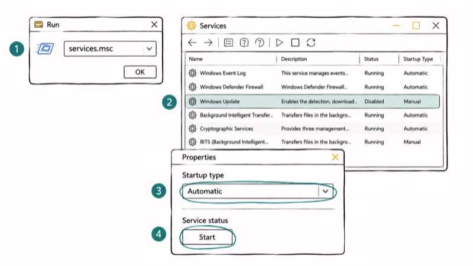Click gear icon of BITS (Background Intelligent row
The image size is (473, 266).
click(193, 142)
